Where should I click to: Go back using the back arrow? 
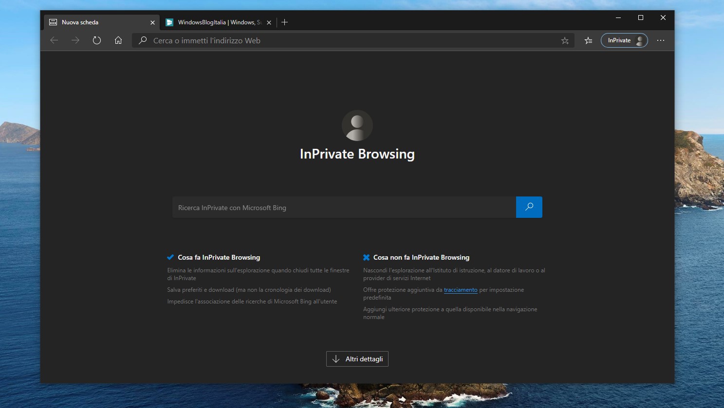click(x=54, y=40)
